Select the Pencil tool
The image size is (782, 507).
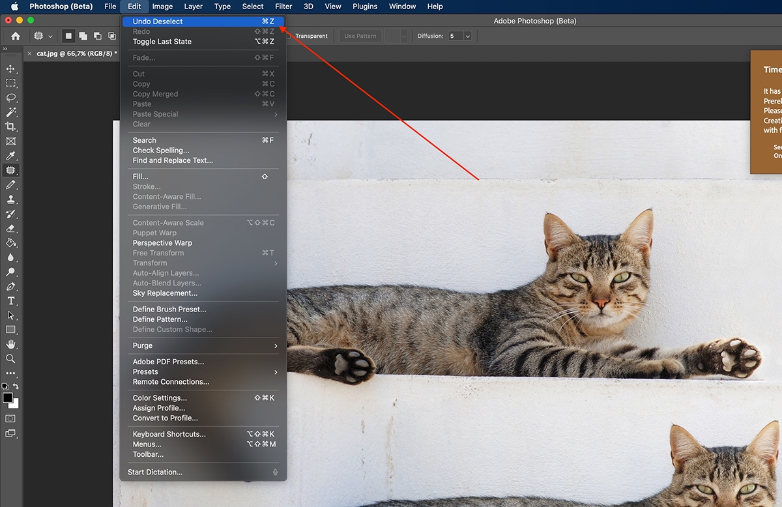coord(10,184)
